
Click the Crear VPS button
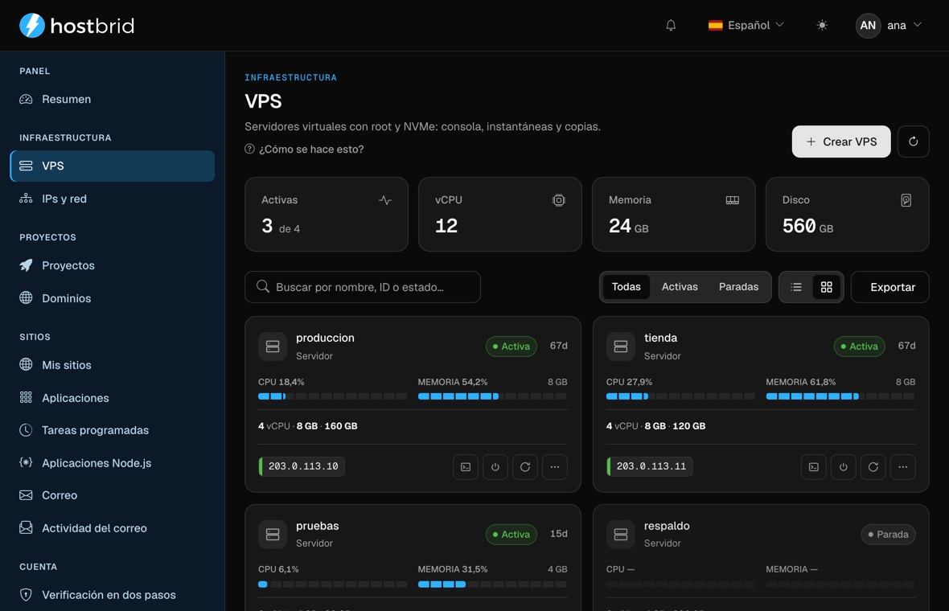click(840, 141)
